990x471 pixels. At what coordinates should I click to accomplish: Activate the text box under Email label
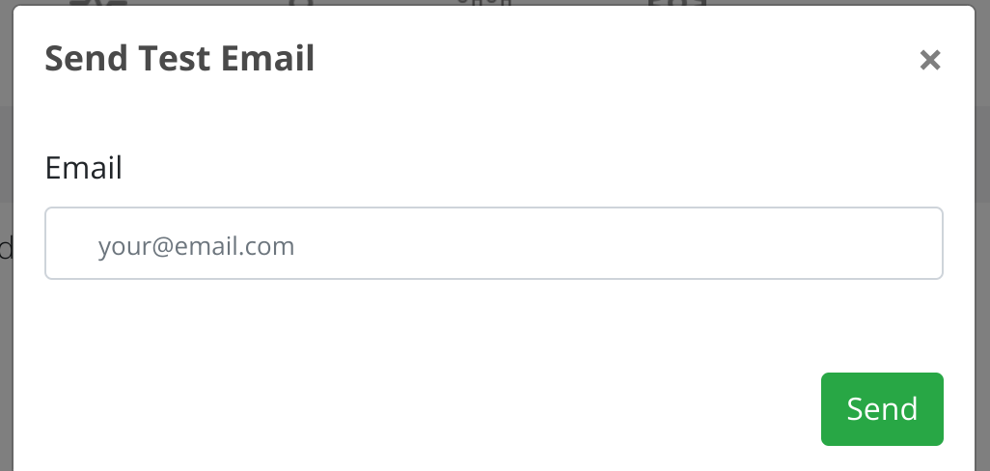493,244
